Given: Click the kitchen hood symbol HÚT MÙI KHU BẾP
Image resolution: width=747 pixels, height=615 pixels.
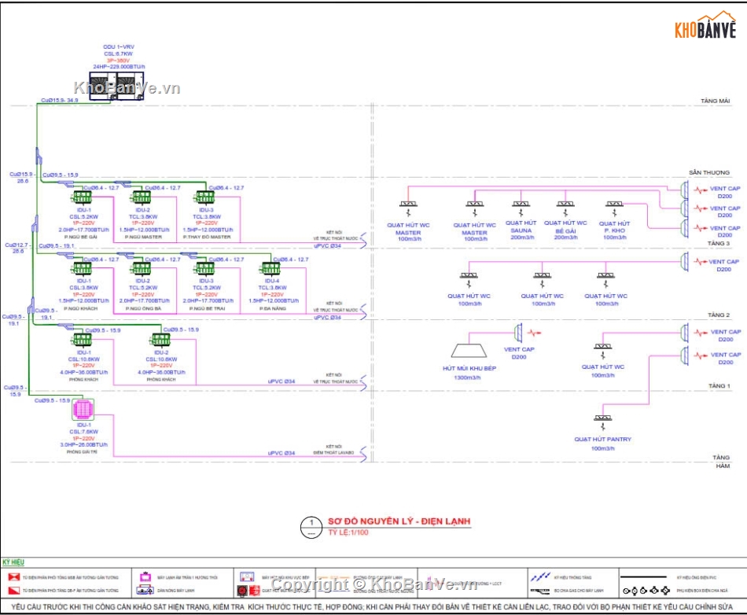Looking at the screenshot, I should tap(469, 351).
